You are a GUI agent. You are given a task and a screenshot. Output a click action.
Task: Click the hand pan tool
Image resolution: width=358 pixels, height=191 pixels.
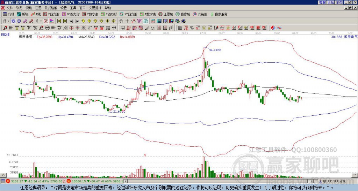(121, 21)
